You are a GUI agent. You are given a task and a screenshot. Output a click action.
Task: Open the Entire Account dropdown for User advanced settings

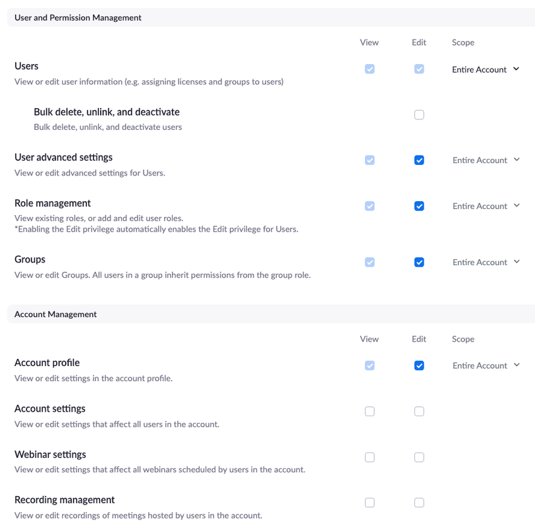[486, 160]
